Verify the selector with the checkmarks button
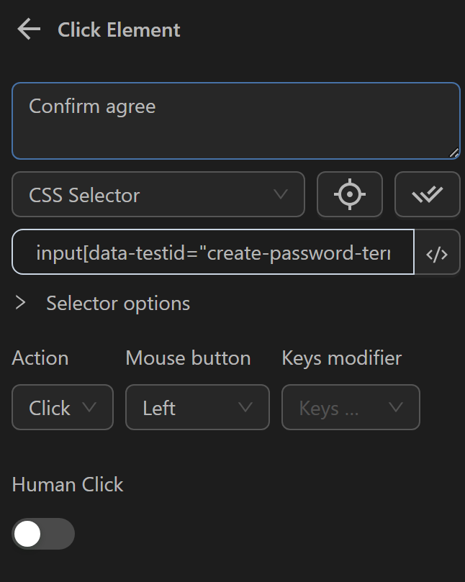Screen dimensions: 465x582 point(428,194)
